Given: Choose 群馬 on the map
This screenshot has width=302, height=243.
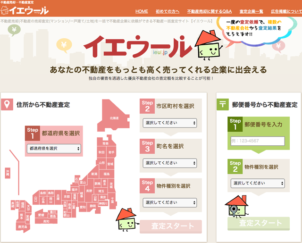Looking at the screenshot, I should pos(97,183).
